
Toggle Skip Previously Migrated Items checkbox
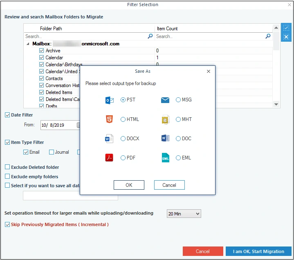click(x=7, y=224)
